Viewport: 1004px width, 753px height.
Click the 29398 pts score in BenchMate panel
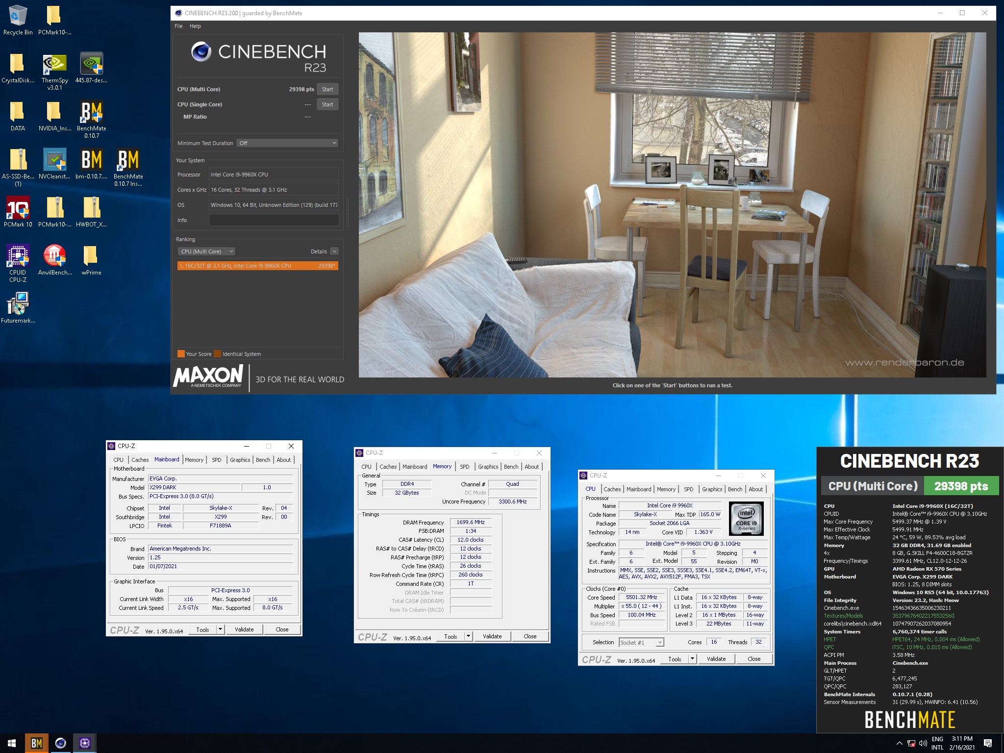point(961,486)
